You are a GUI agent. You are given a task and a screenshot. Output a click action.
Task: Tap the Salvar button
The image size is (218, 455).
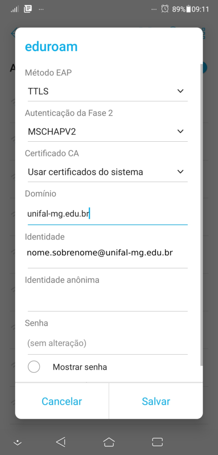pyautogui.click(x=156, y=401)
